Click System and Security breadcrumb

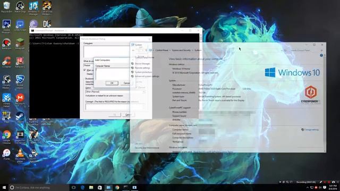pos(181,50)
